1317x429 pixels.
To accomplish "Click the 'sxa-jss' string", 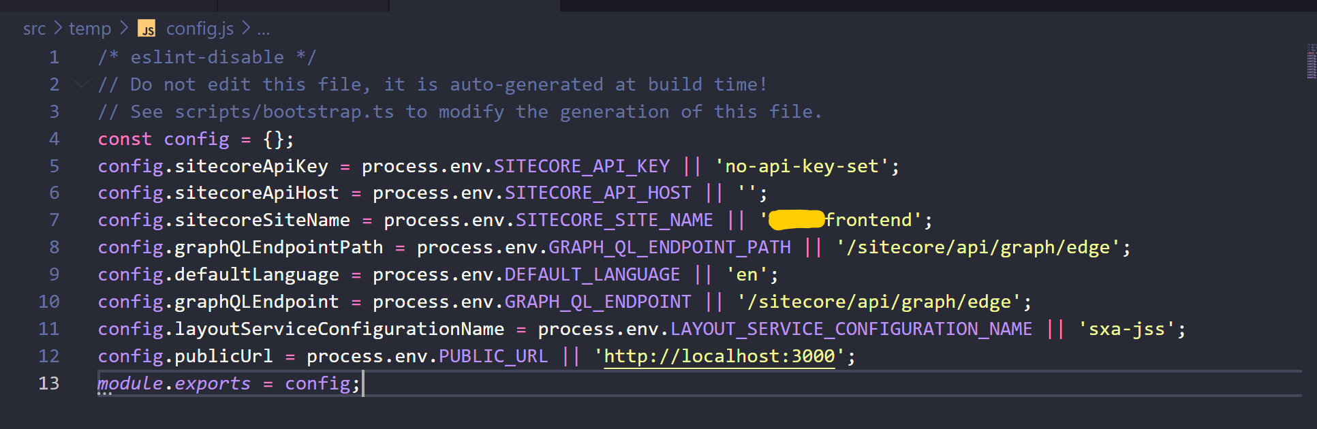I will click(x=1127, y=330).
